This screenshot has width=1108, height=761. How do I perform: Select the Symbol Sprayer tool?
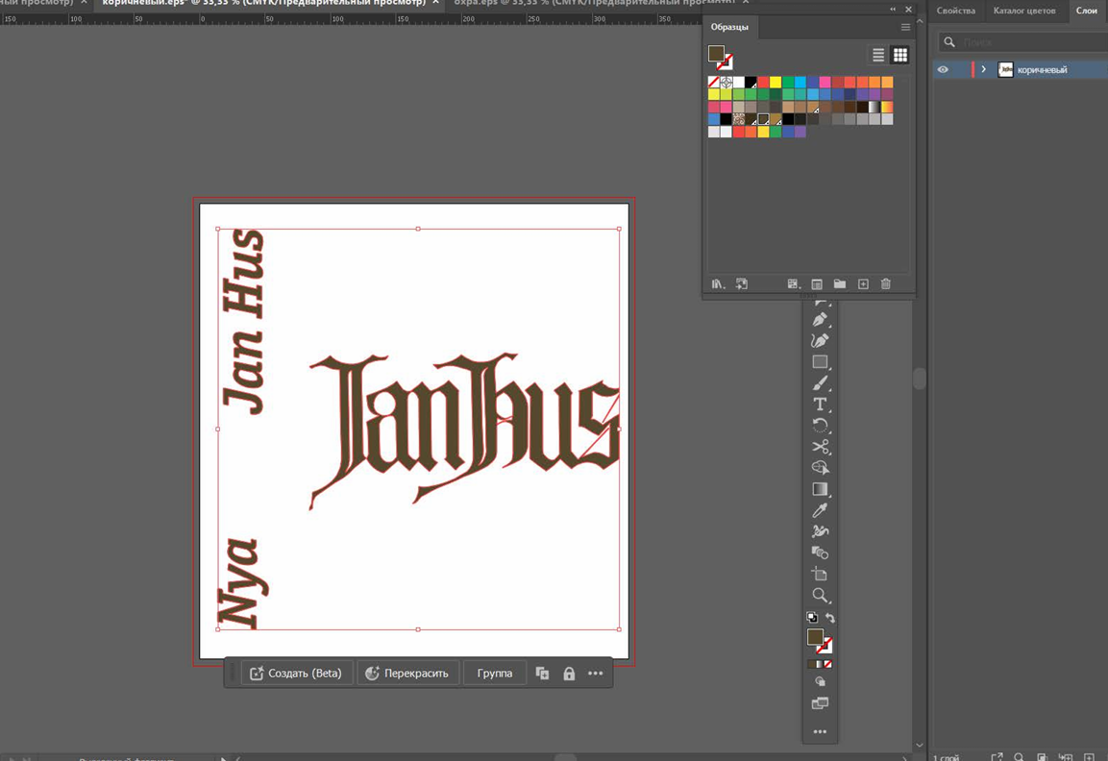pos(820,531)
